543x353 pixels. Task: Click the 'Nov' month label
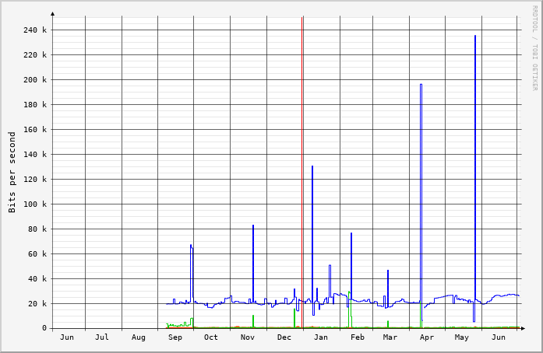coord(248,337)
